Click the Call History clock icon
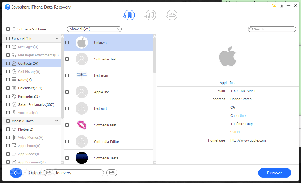Image resolution: width=301 pixels, height=183 pixels. (x=14, y=72)
